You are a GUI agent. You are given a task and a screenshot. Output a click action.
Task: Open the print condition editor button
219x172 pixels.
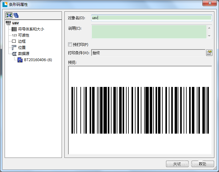click(x=209, y=53)
